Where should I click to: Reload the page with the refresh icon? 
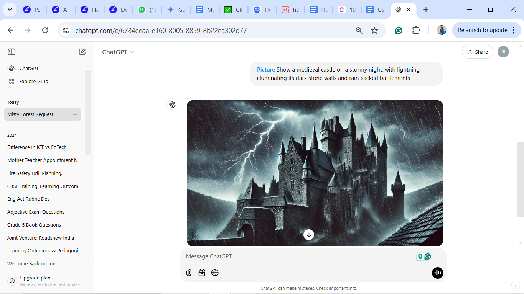pos(45,30)
